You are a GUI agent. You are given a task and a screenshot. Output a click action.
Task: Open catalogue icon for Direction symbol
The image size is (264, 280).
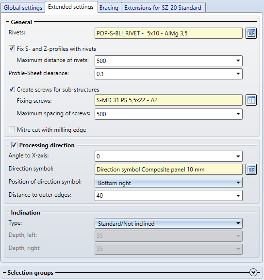coord(251,169)
